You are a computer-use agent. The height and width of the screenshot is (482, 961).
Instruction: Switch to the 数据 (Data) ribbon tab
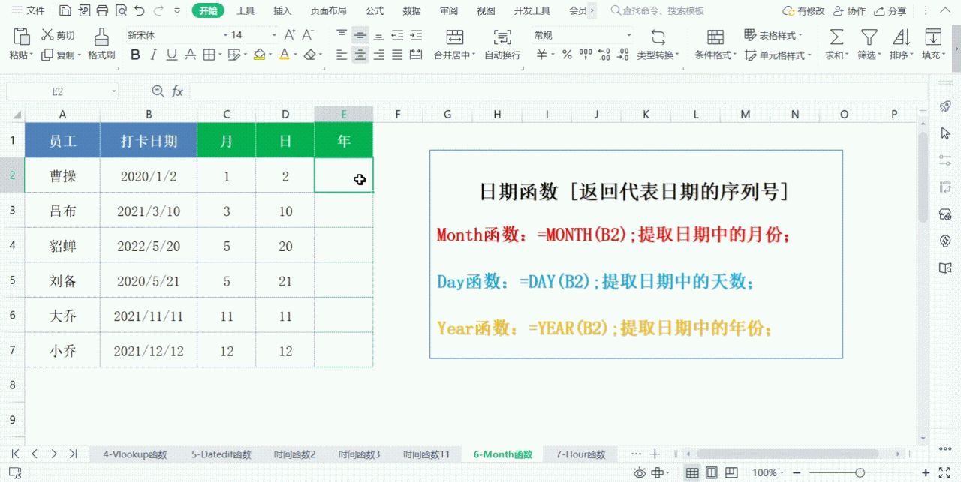(x=411, y=11)
